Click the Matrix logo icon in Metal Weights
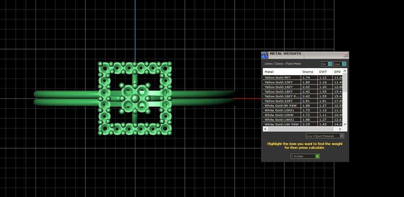This screenshot has height=197, width=404. click(x=264, y=55)
